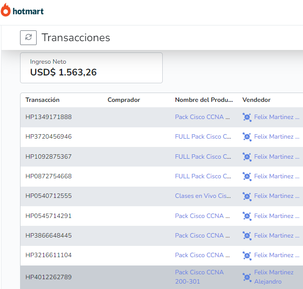Image resolution: width=303 pixels, height=289 pixels.
Task: Click vendor affiliate icon in HP0872754668 row
Action: point(247,176)
